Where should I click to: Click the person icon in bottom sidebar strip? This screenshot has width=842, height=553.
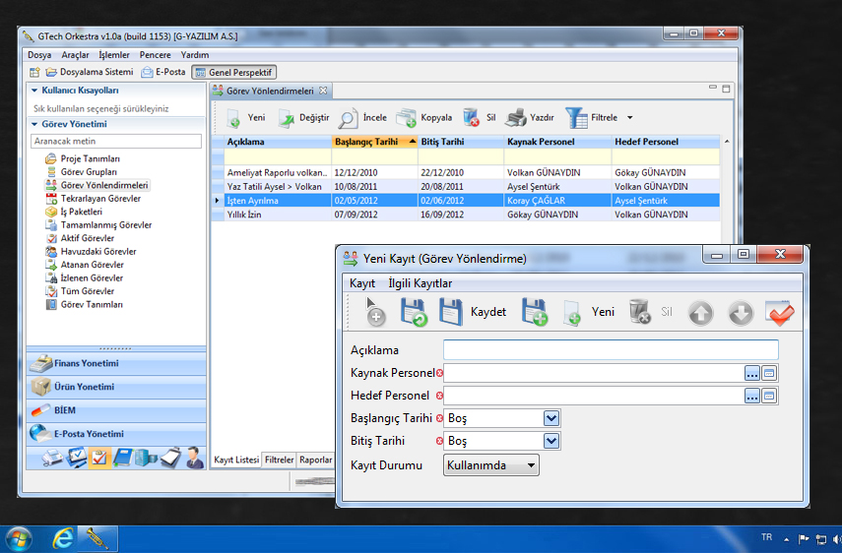(x=194, y=457)
